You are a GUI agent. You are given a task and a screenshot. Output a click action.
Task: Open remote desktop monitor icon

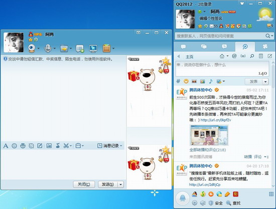93,49
